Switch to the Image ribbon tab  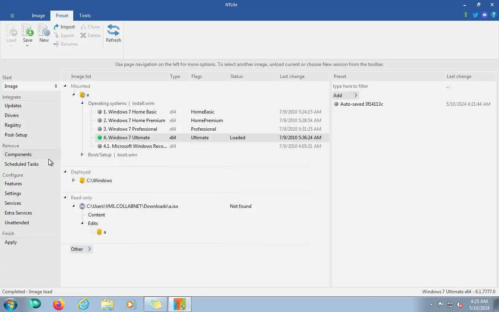(x=38, y=16)
